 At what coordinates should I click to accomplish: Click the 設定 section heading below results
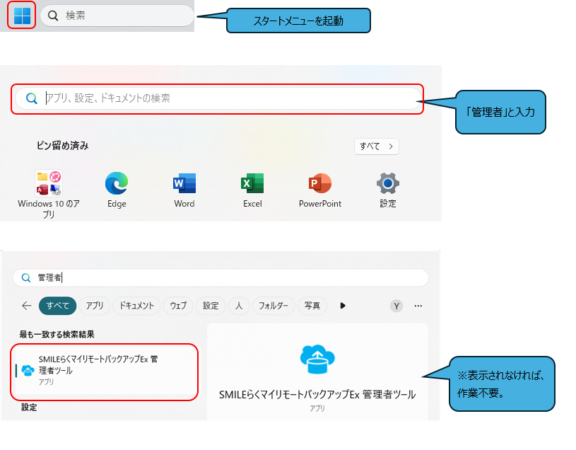[x=29, y=408]
